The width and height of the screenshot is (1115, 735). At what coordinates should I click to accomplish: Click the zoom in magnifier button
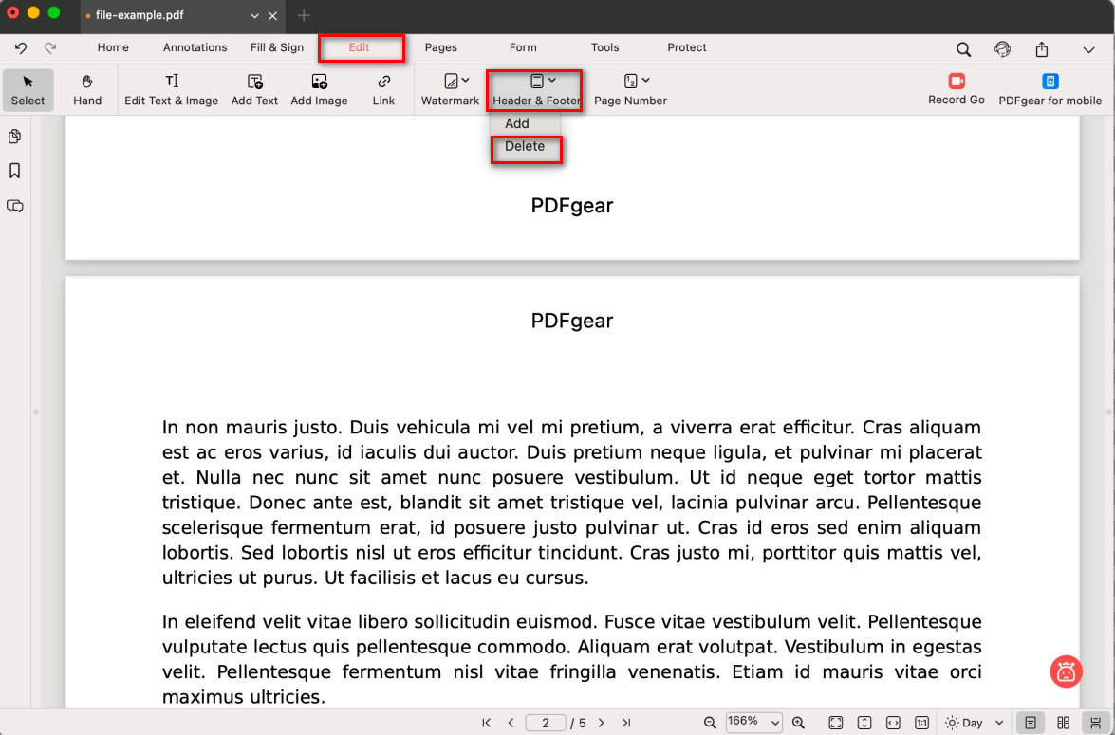tap(798, 723)
